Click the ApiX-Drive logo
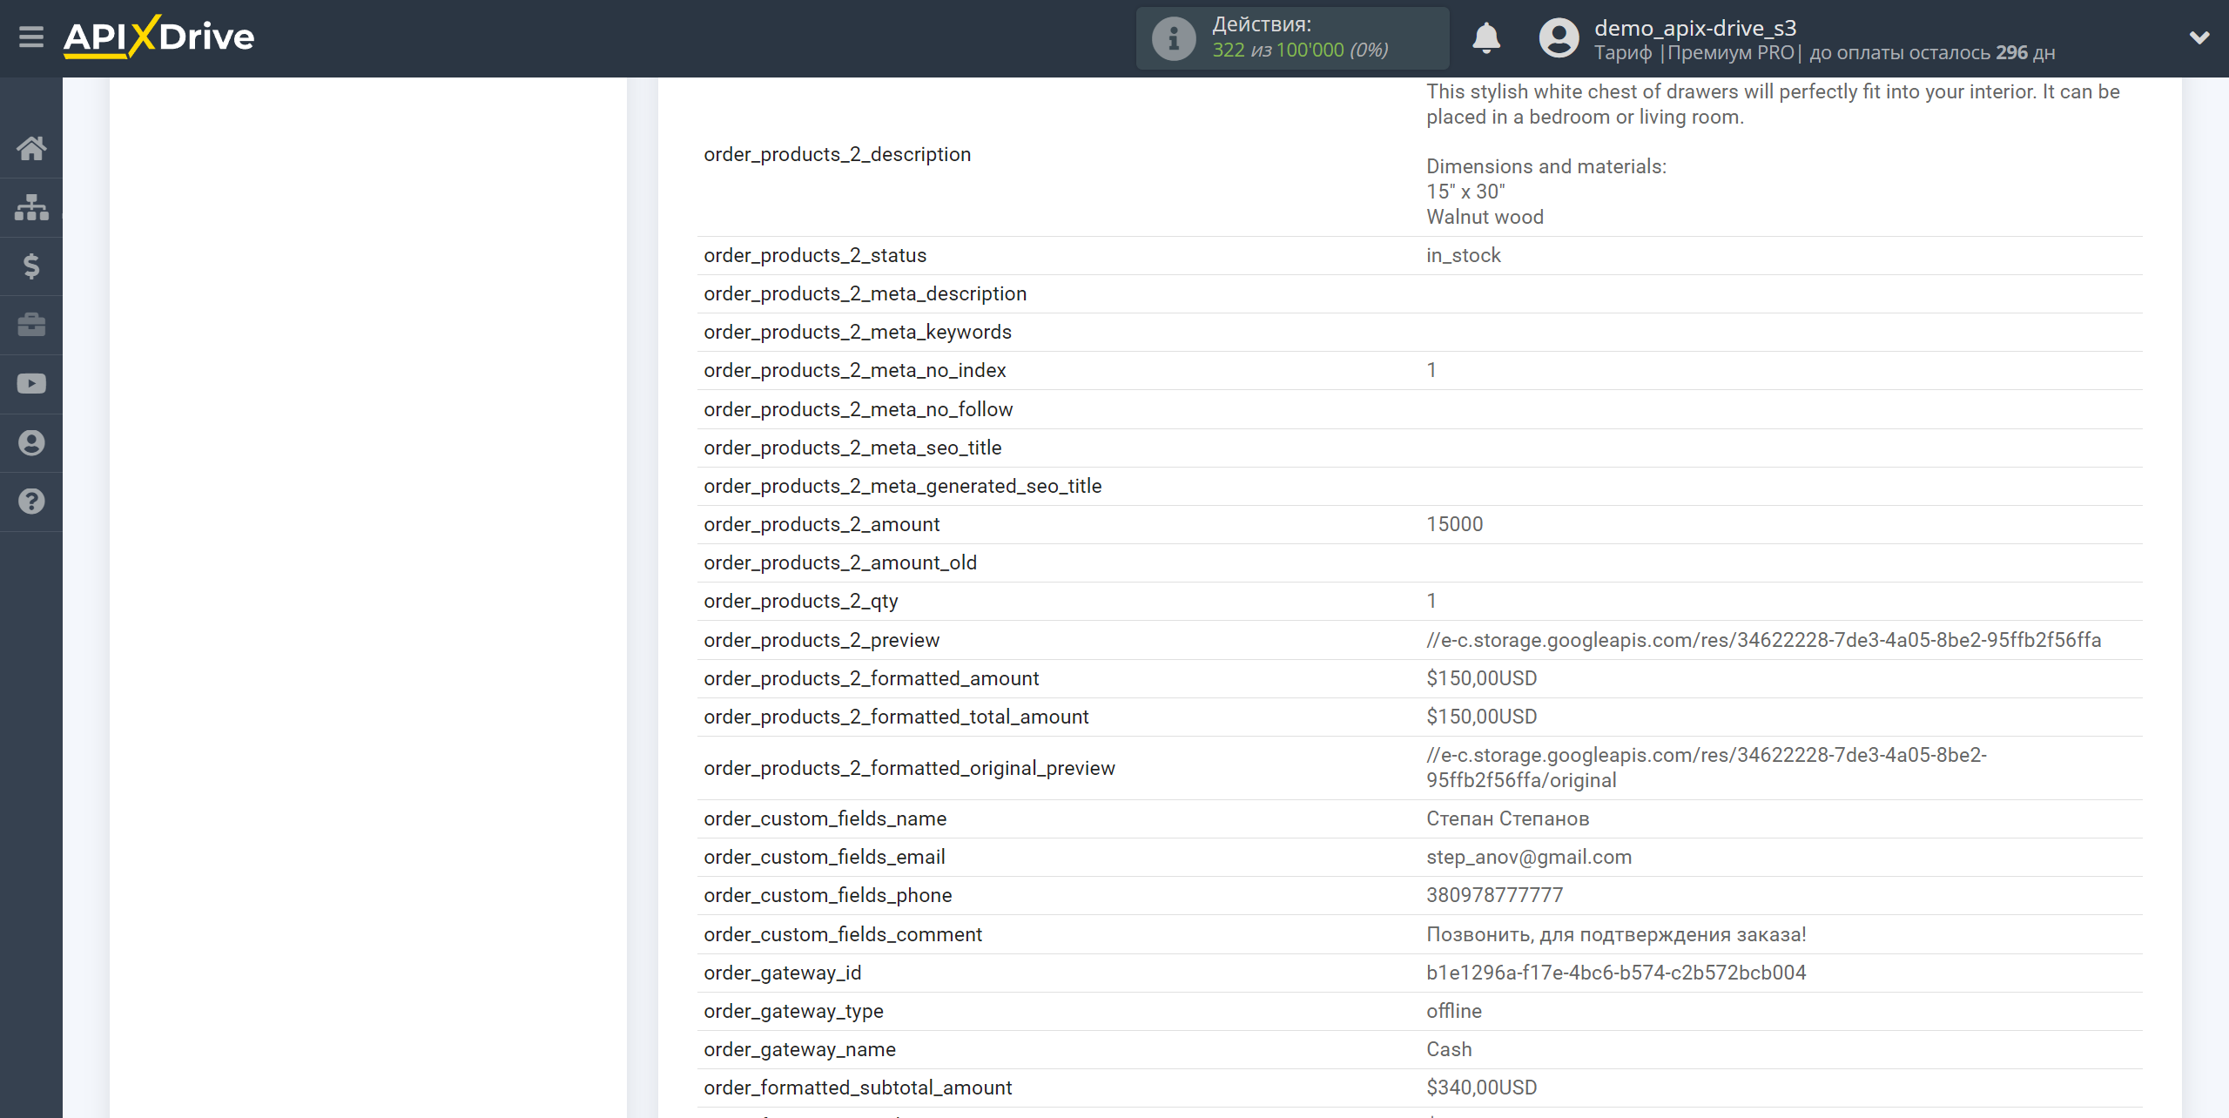Viewport: 2229px width, 1118px height. coord(159,37)
